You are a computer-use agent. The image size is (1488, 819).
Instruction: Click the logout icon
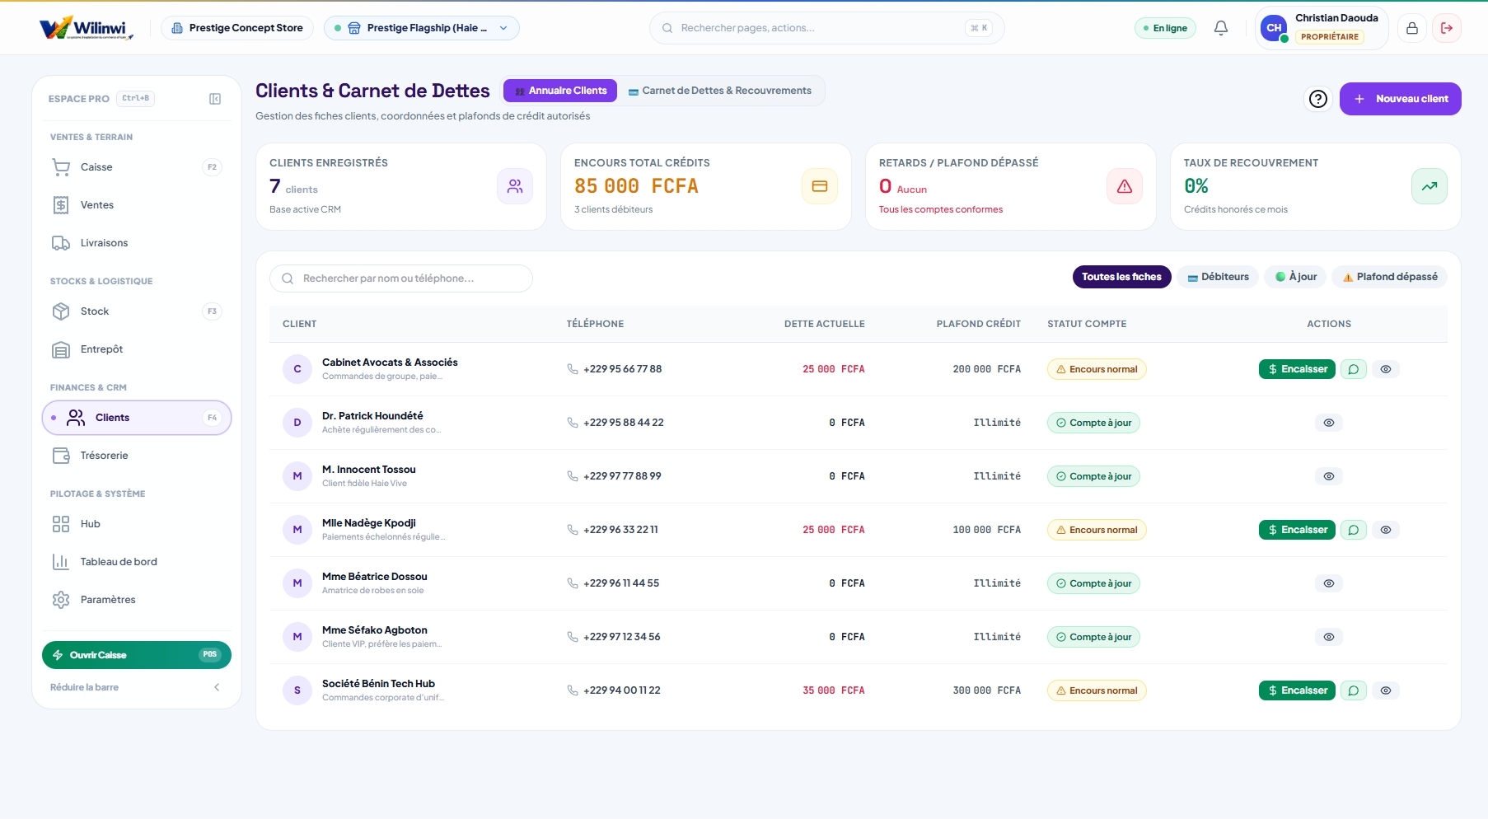pos(1447,28)
